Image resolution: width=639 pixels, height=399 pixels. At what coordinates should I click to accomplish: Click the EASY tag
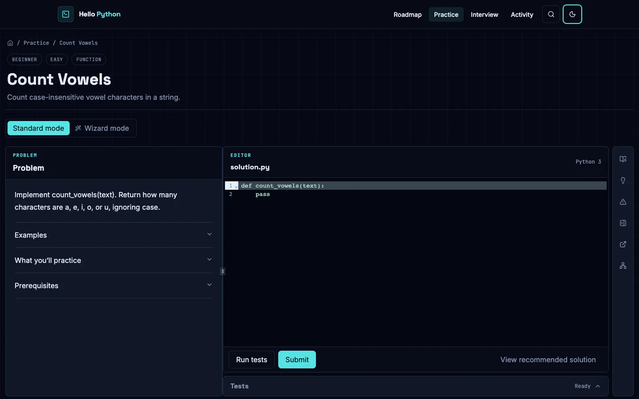point(57,59)
